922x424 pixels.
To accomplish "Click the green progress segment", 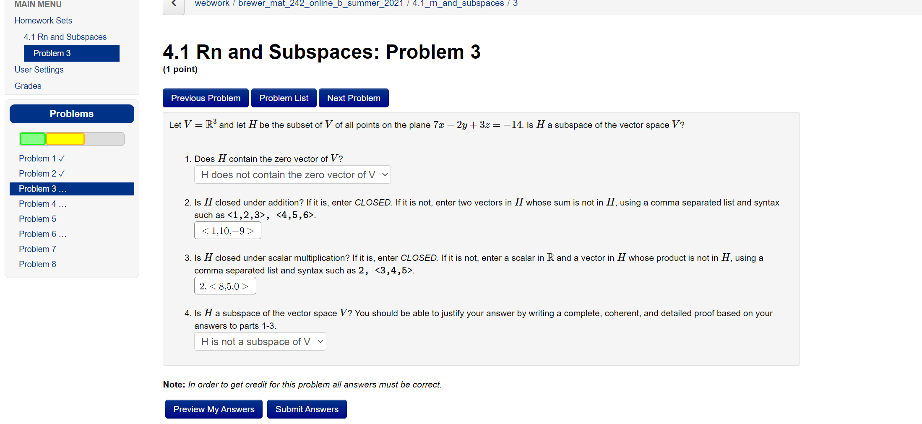I will [32, 139].
